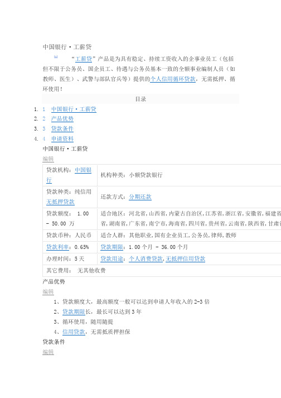
Task: Jump to 贷款条件 in the table of contents
Action: pyautogui.click(x=62, y=129)
